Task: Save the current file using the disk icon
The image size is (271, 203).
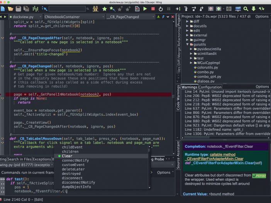Action: click(x=18, y=8)
